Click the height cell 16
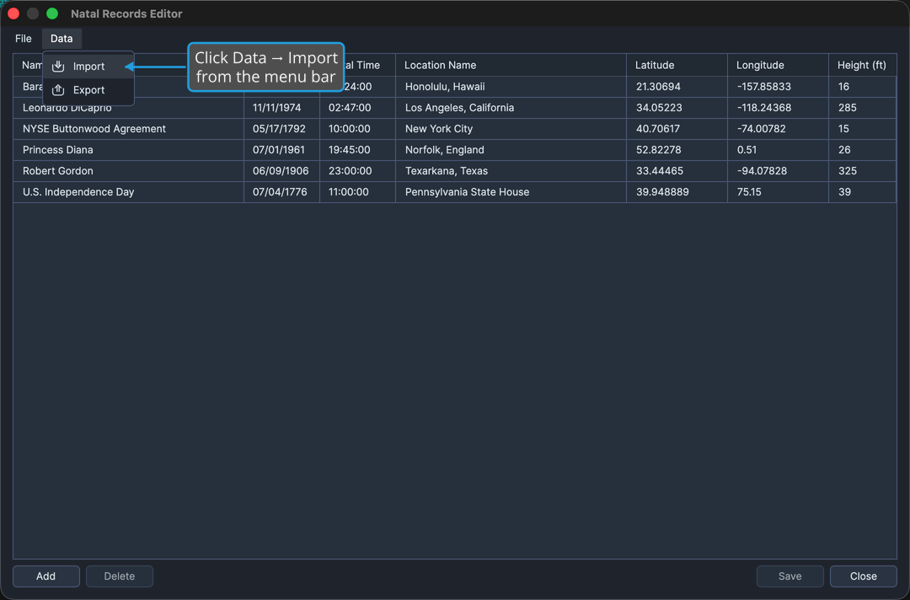910x600 pixels. click(x=863, y=87)
